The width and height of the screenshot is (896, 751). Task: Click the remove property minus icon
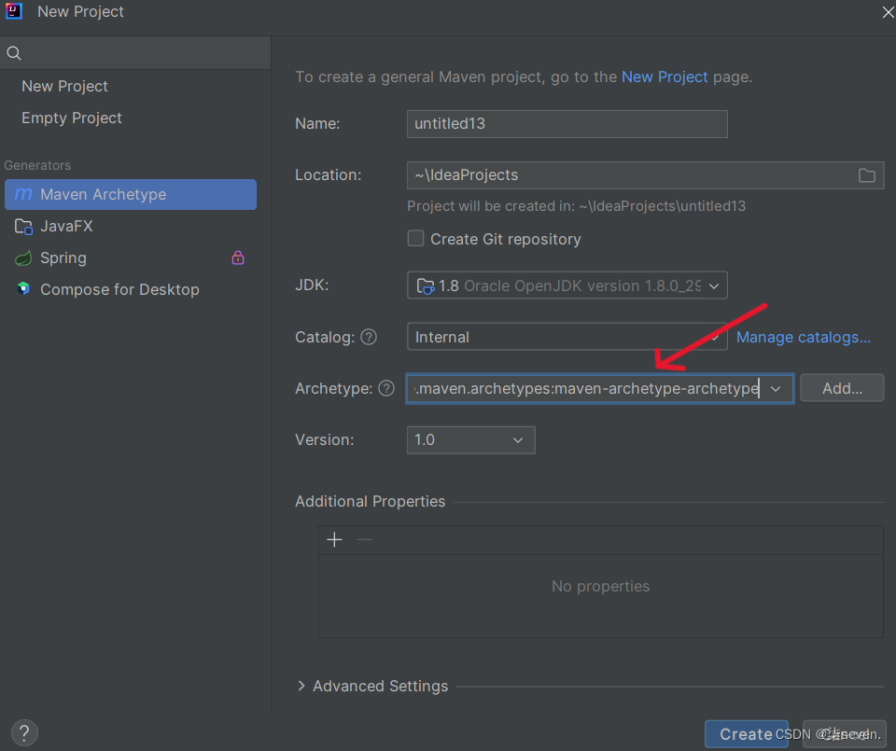[x=364, y=539]
